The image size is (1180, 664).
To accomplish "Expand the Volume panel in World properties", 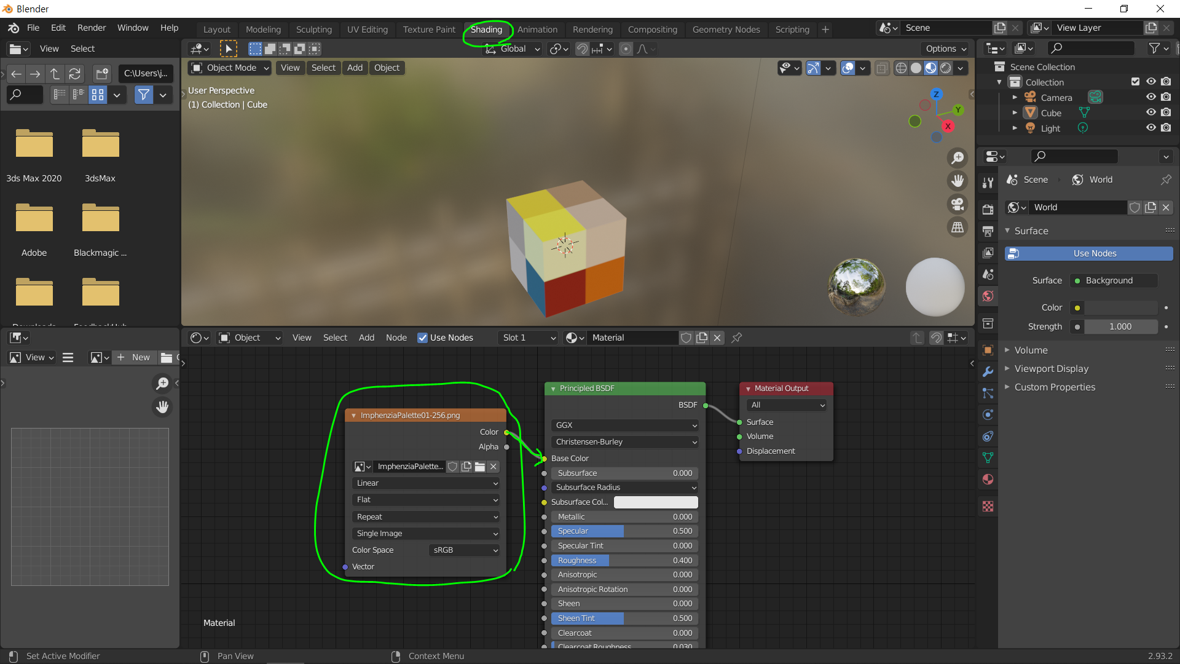I will [x=1031, y=350].
